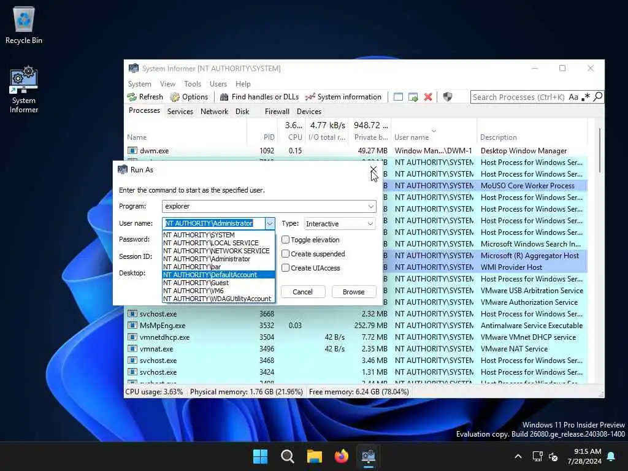
Task: Click the shield icon in toolbar
Action: click(x=447, y=97)
